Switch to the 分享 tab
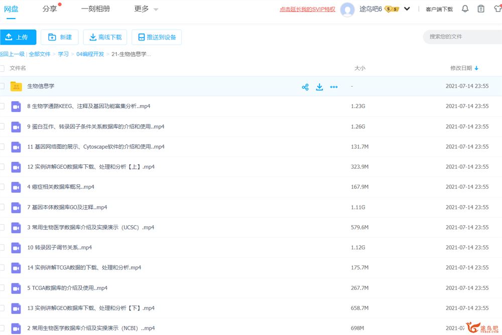The height and width of the screenshot is (335, 502). (x=50, y=9)
